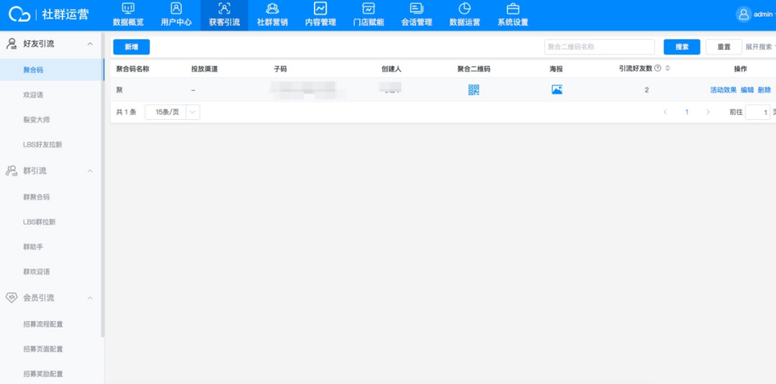Click the 删除 link in the row
Screen dimensions: 776x384
coord(765,90)
